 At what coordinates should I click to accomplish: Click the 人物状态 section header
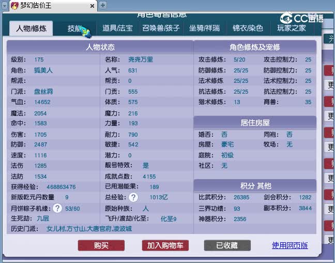pos(100,47)
